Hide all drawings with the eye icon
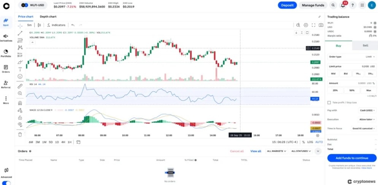 20,124
